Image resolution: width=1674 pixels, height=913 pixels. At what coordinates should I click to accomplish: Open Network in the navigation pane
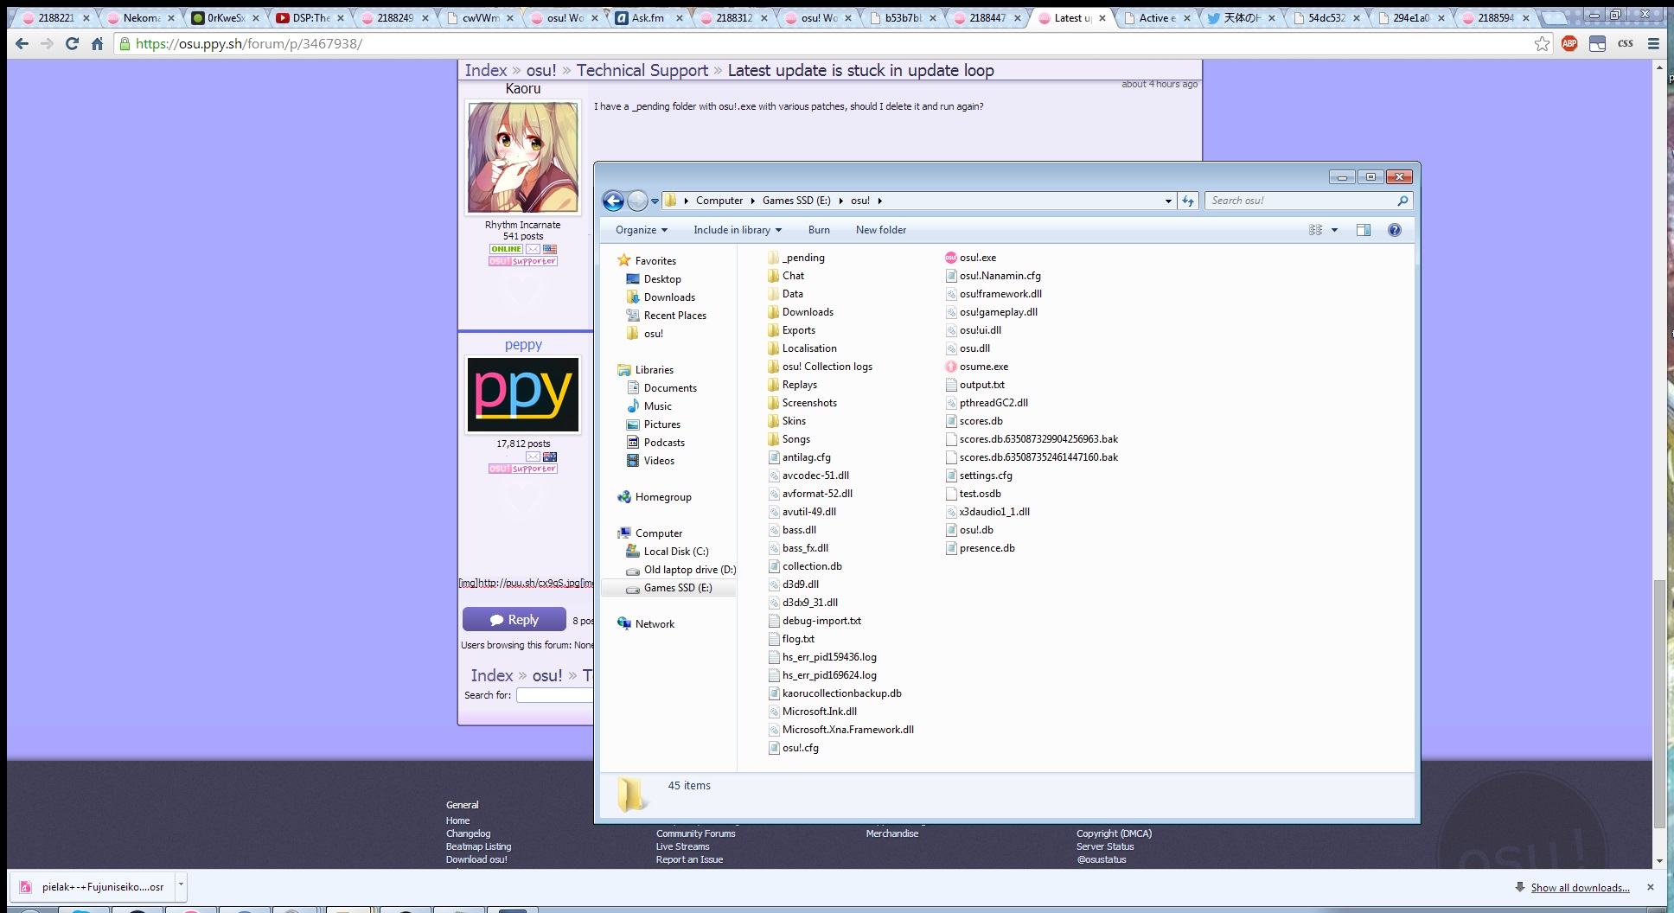tap(646, 624)
